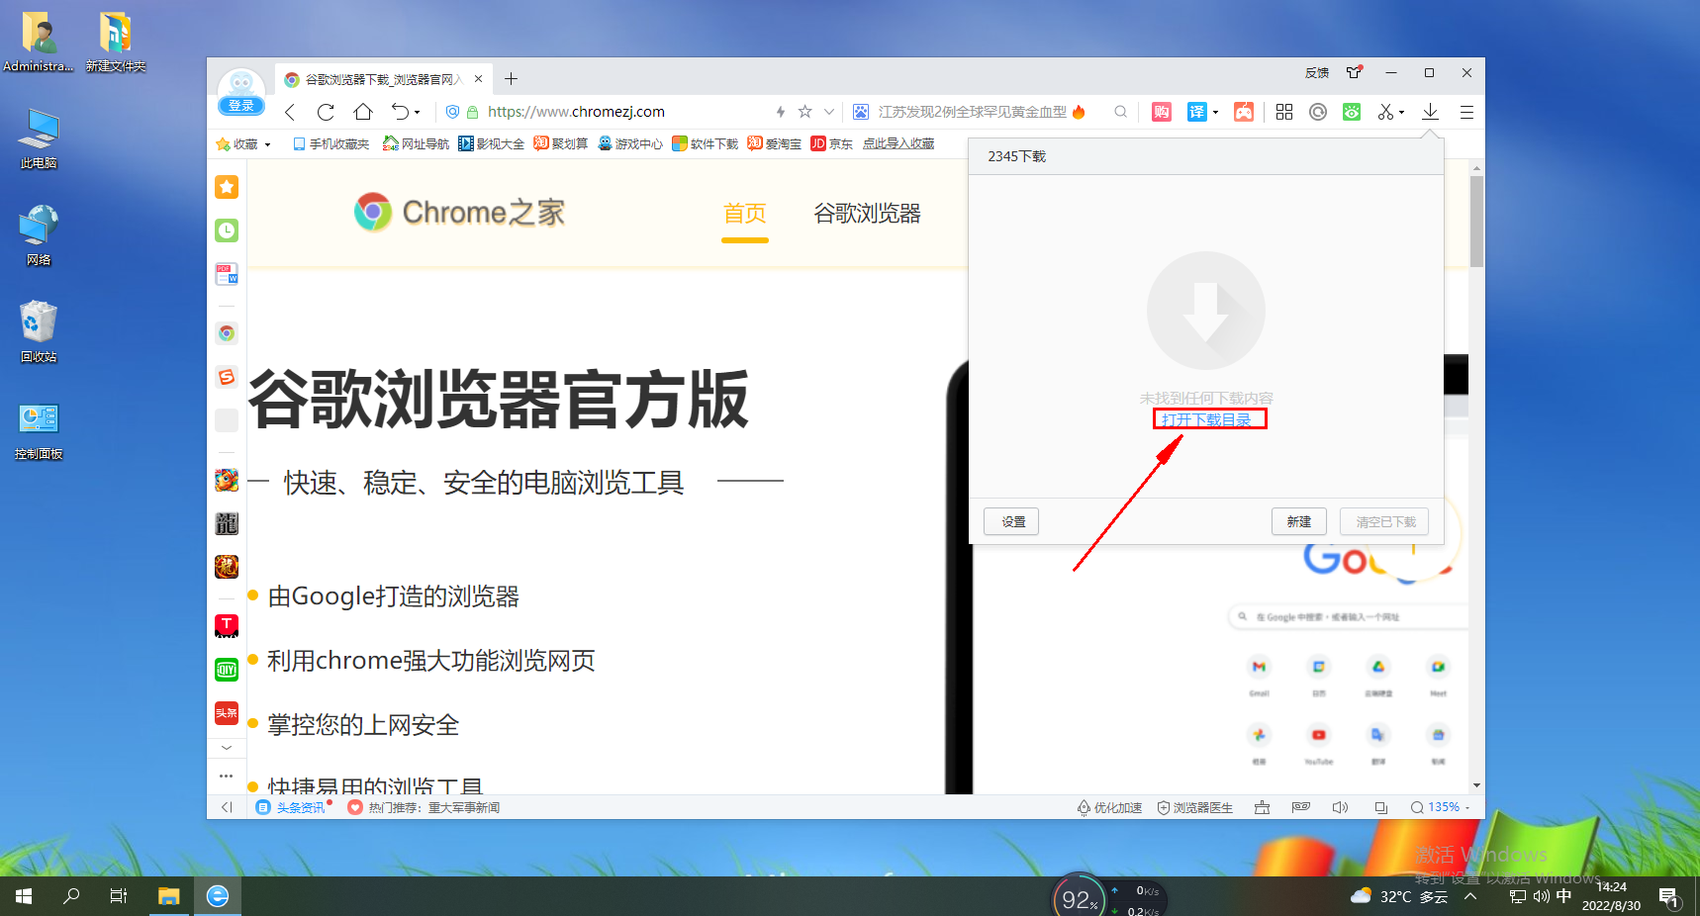Reload the page with the refresh icon
Image resolution: width=1700 pixels, height=916 pixels.
tap(326, 112)
